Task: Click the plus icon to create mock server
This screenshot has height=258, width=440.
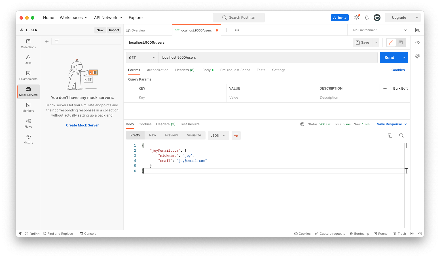Action: pyautogui.click(x=47, y=41)
